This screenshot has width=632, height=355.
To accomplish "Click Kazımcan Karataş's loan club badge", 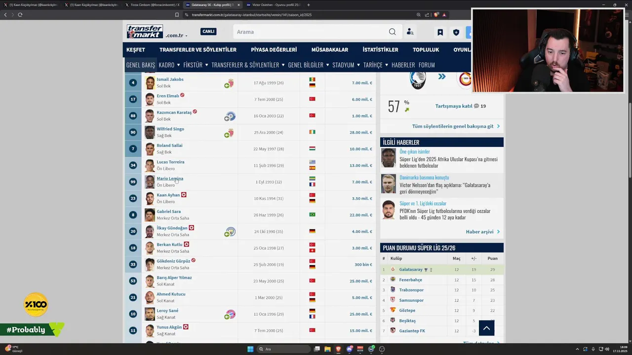I will point(230,116).
